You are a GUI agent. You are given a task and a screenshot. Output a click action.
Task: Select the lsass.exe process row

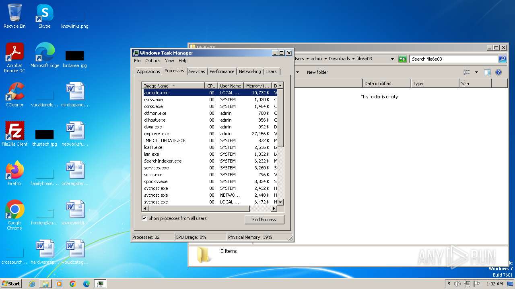pos(209,147)
